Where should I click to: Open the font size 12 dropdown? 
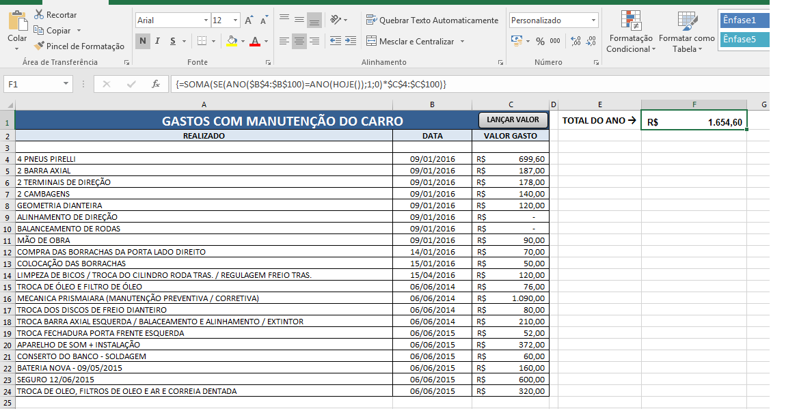[236, 20]
